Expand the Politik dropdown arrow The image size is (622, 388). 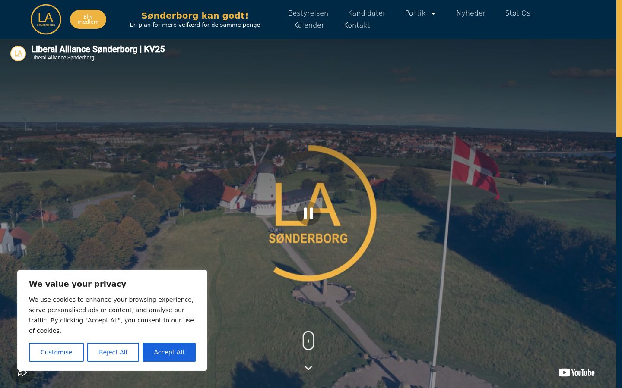coord(433,13)
